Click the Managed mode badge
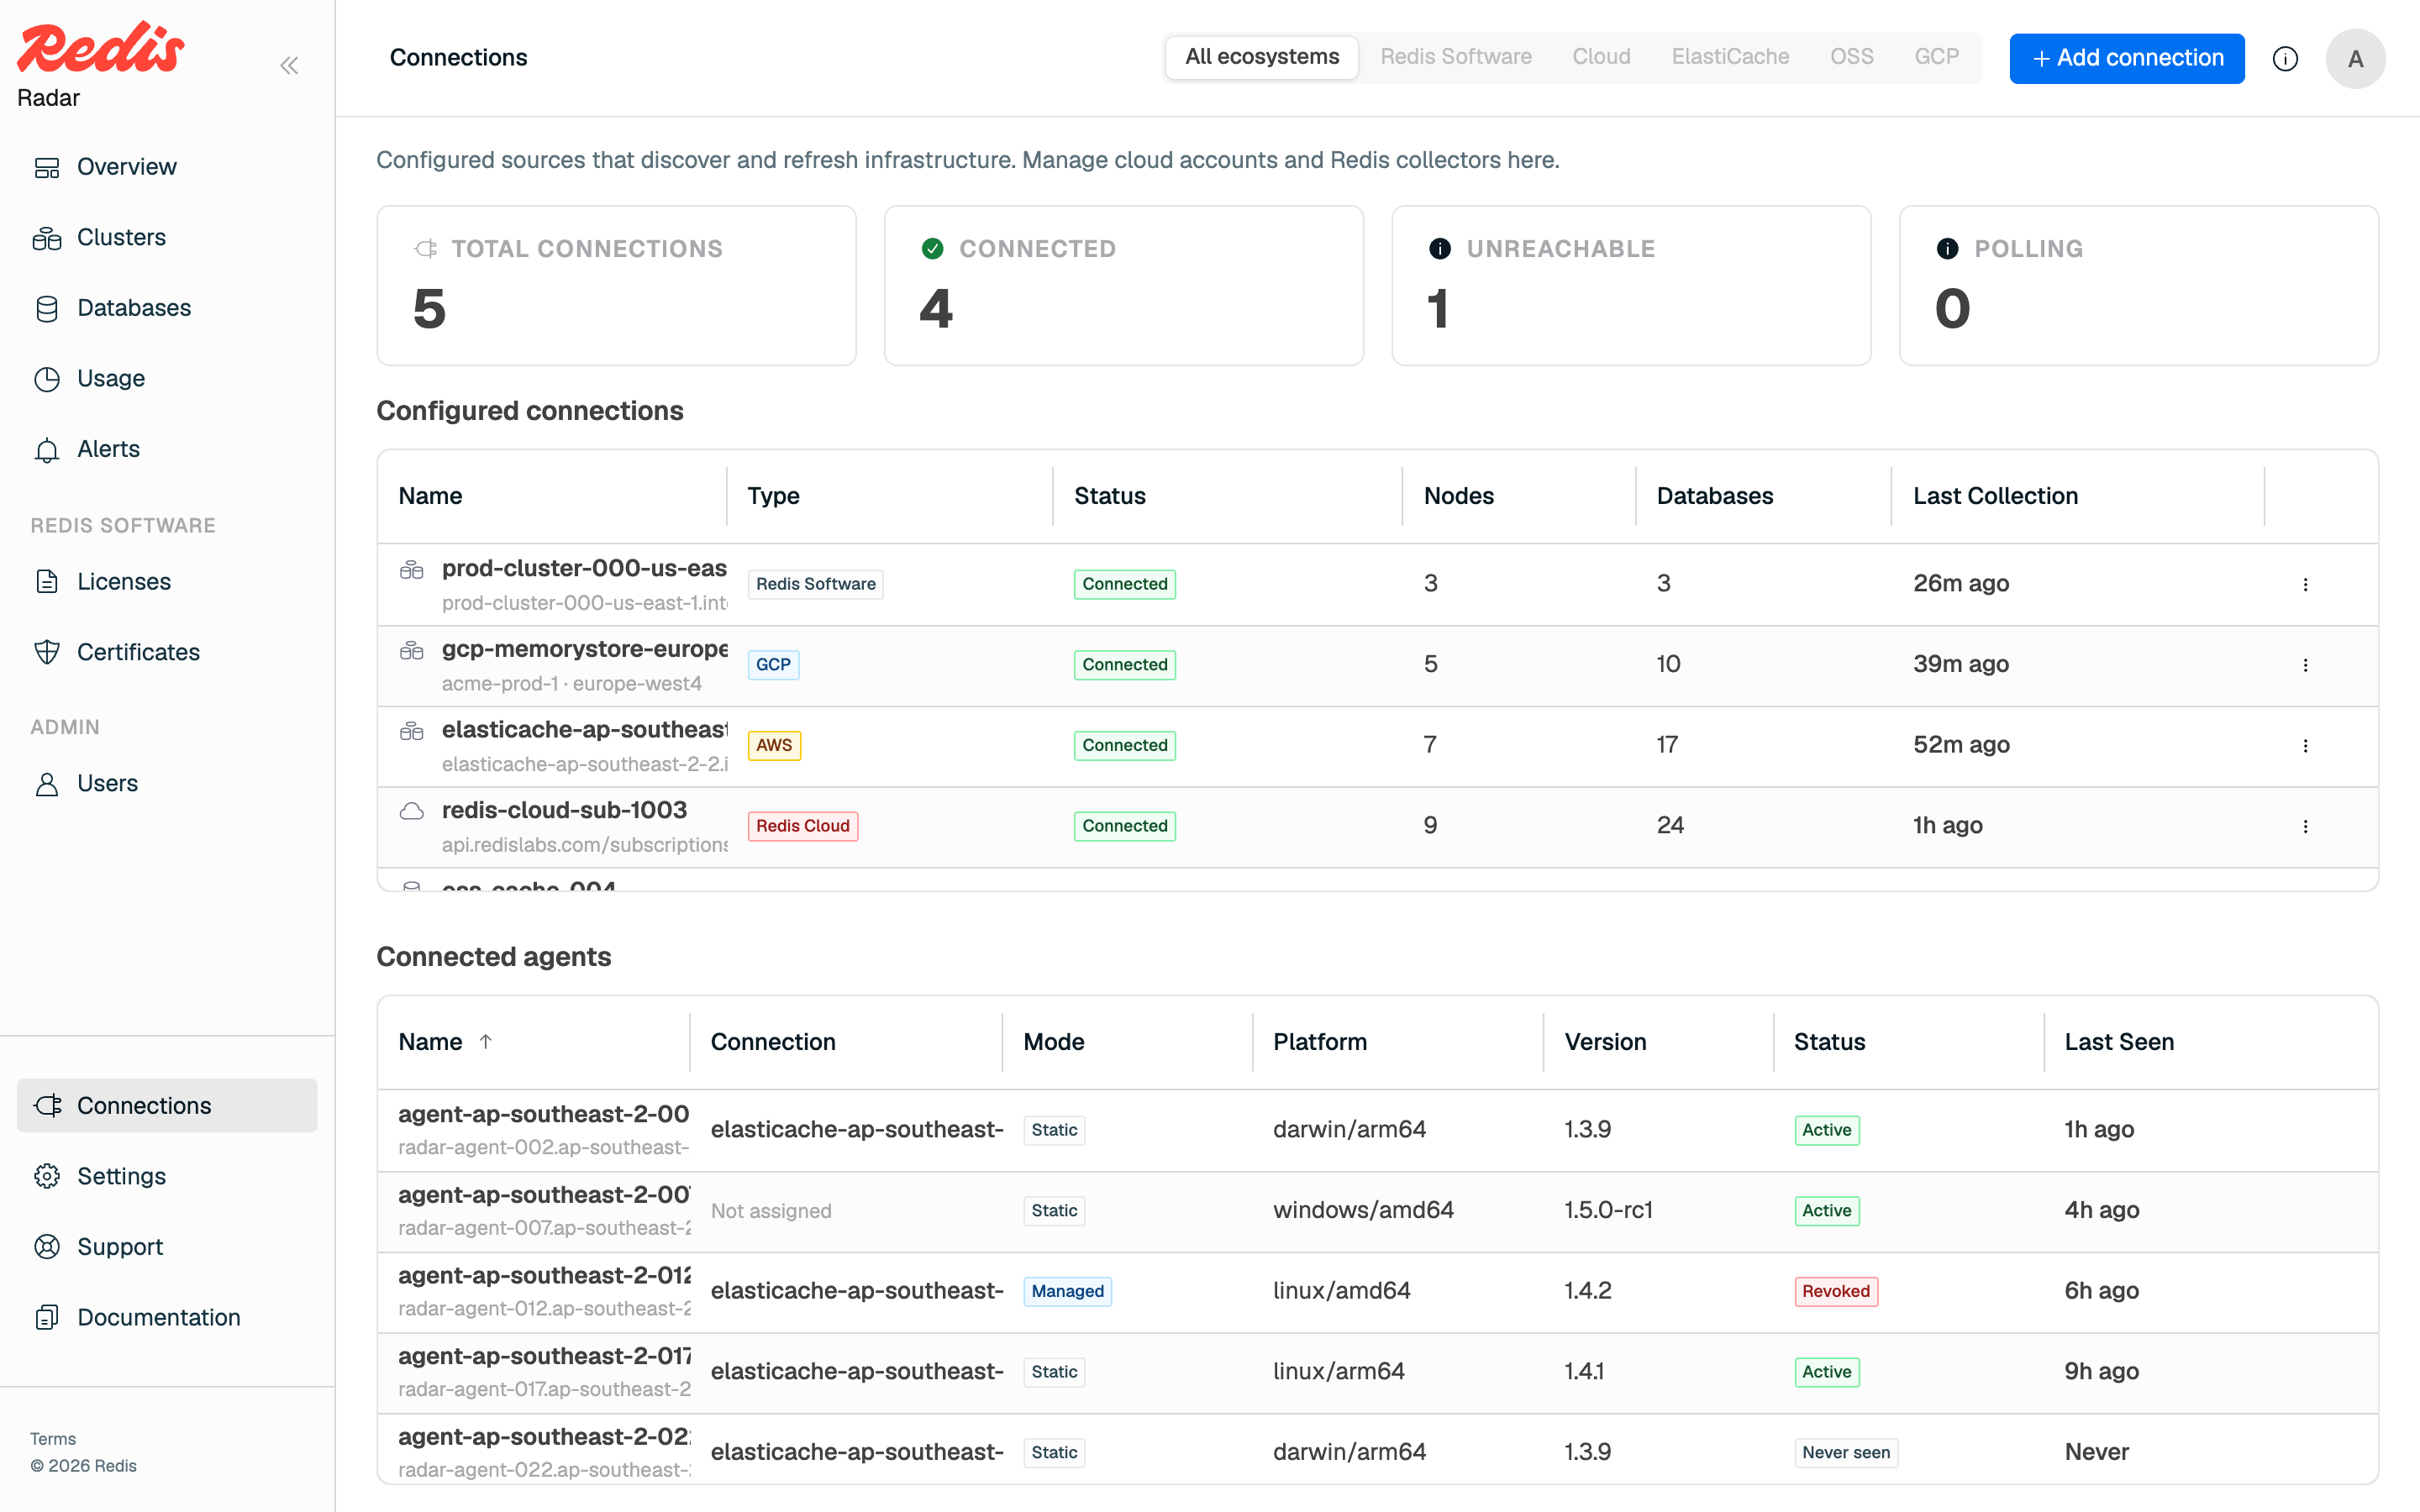 pyautogui.click(x=1067, y=1291)
